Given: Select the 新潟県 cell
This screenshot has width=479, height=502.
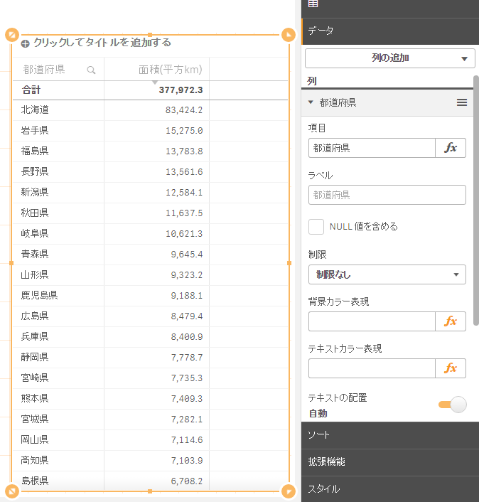Looking at the screenshot, I should coord(58,193).
